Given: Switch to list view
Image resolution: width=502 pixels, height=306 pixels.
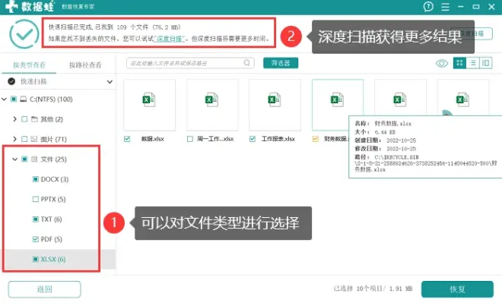Looking at the screenshot, I should tap(472, 63).
